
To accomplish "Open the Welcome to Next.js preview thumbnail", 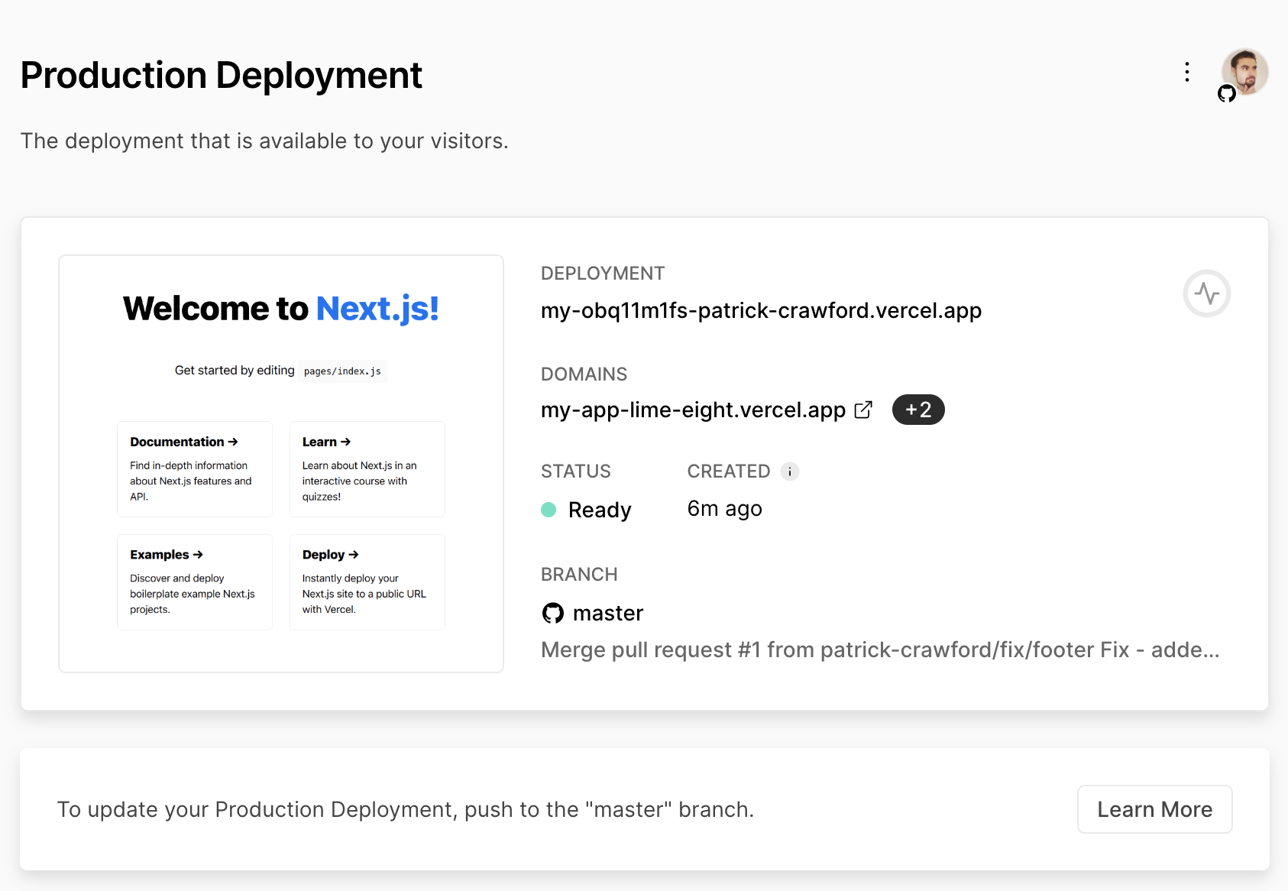I will pos(281,464).
